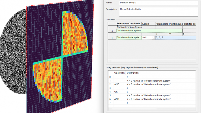Click the 'Parameters' column header
This screenshot has width=201, height=113.
176,24
